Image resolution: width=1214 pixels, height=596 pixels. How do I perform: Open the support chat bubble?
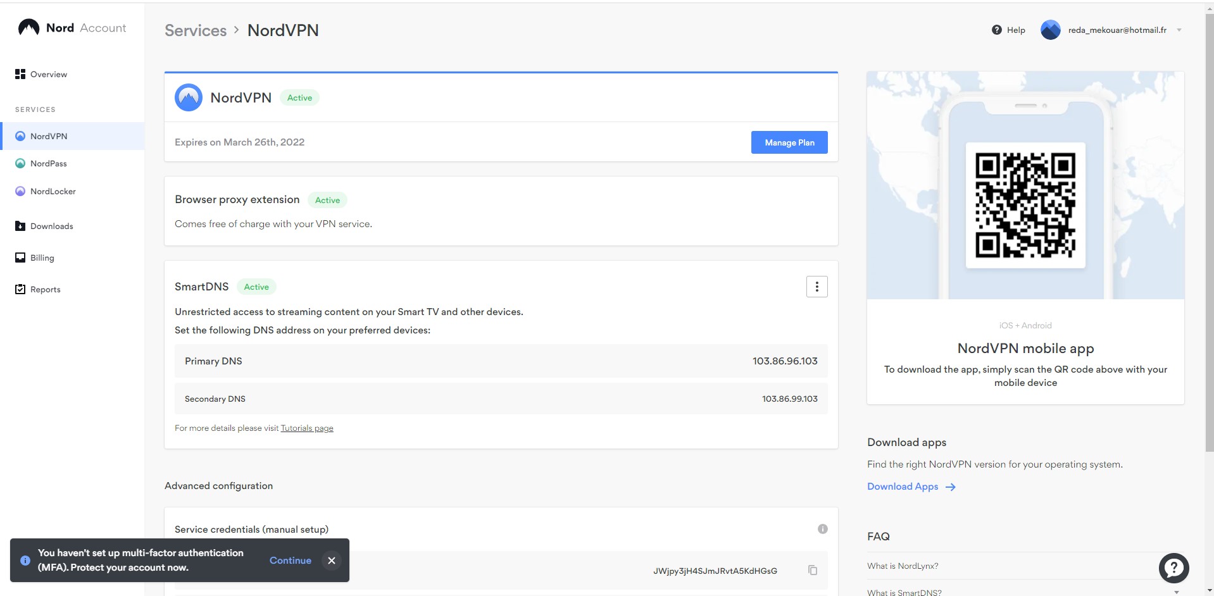tap(1174, 568)
